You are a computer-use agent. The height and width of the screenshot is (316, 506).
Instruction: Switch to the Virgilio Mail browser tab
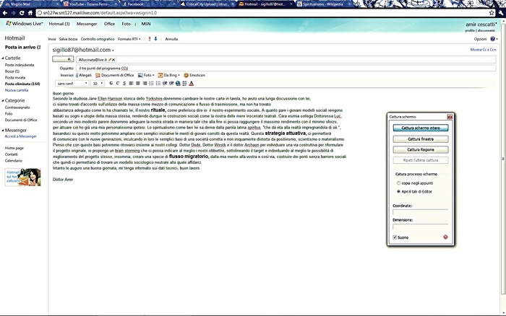coord(30,4)
